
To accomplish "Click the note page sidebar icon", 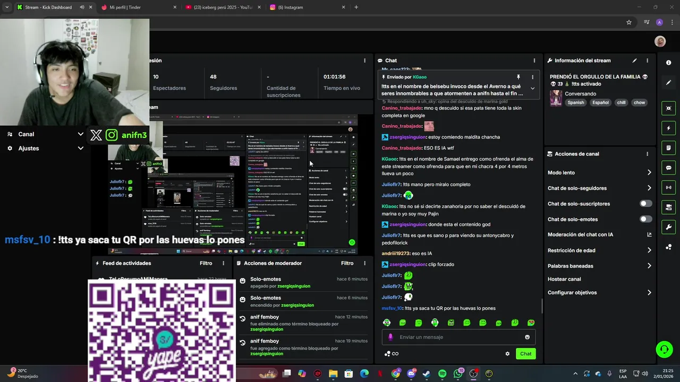I will coord(668,147).
